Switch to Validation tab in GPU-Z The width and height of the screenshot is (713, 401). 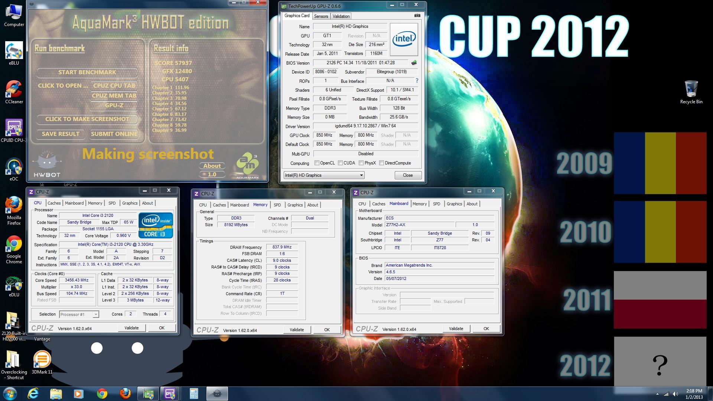[x=341, y=16]
